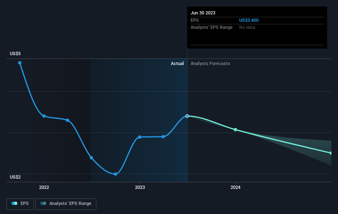Click the Actual label
Image resolution: width=338 pixels, height=214 pixels.
click(177, 63)
